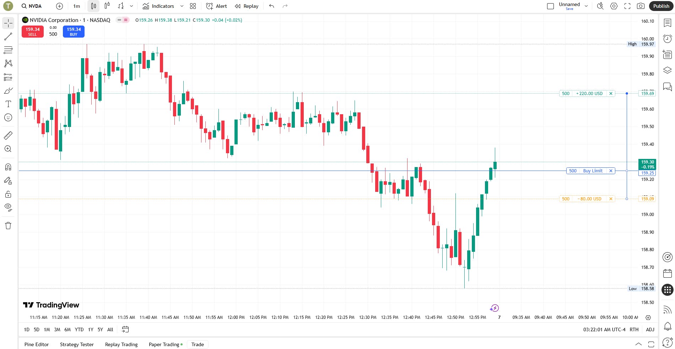Image resolution: width=675 pixels, height=349 pixels.
Task: Select the text annotation tool
Action: tap(8, 104)
